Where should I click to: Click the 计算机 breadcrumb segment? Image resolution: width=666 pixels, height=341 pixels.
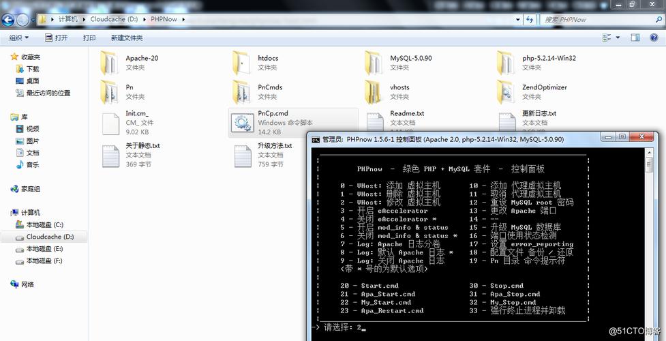click(68, 19)
